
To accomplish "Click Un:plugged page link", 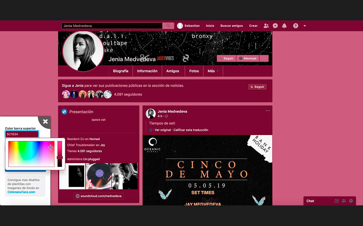I will coord(91,159).
